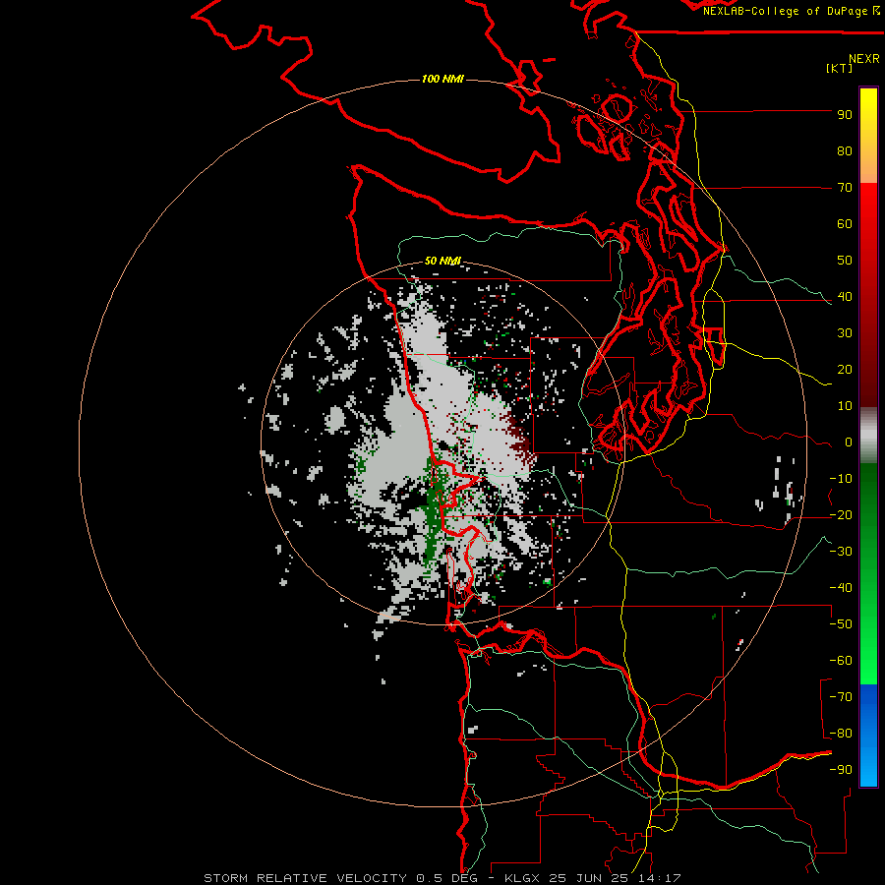Click the -20 knot scale label
Screen dimensions: 885x885
click(x=841, y=515)
